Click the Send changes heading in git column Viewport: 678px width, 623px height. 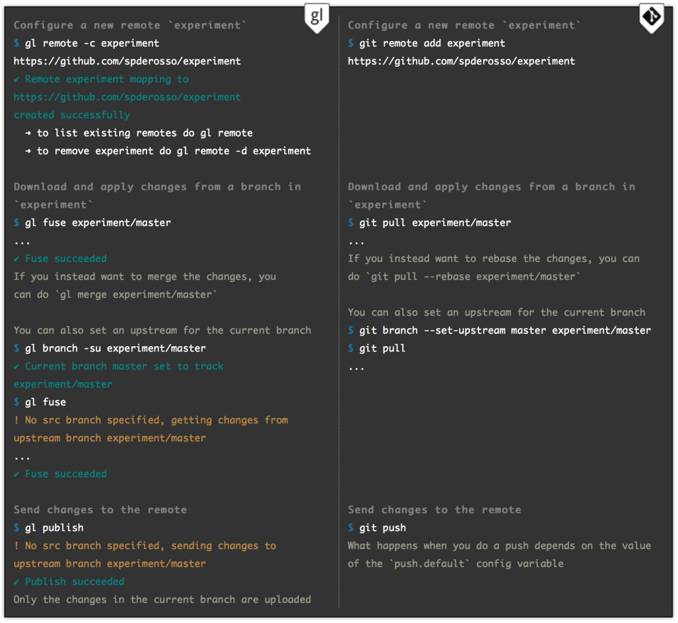coord(434,509)
